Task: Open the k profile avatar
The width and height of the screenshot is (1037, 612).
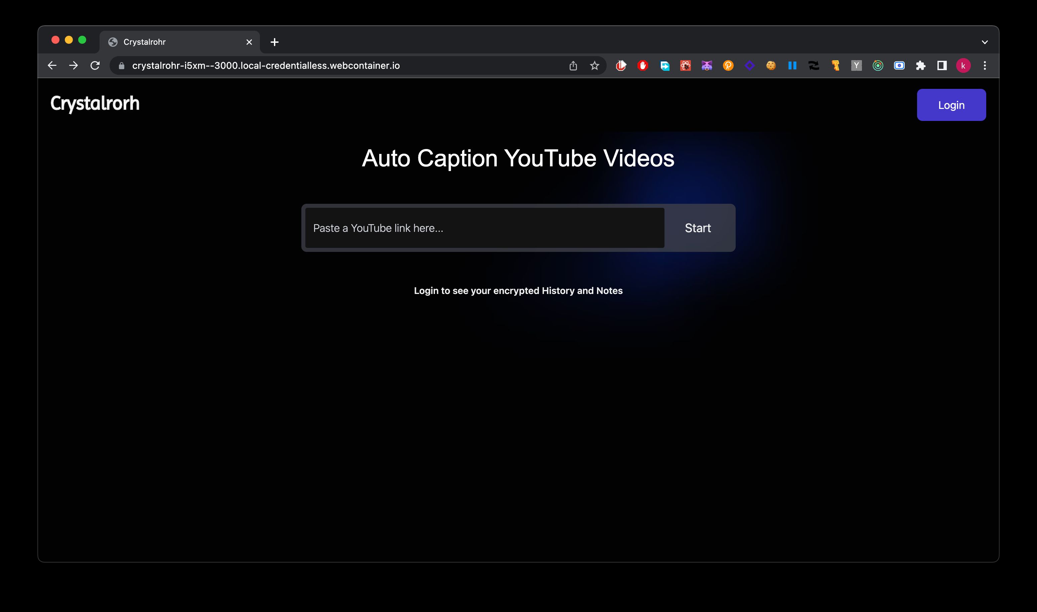Action: click(963, 65)
